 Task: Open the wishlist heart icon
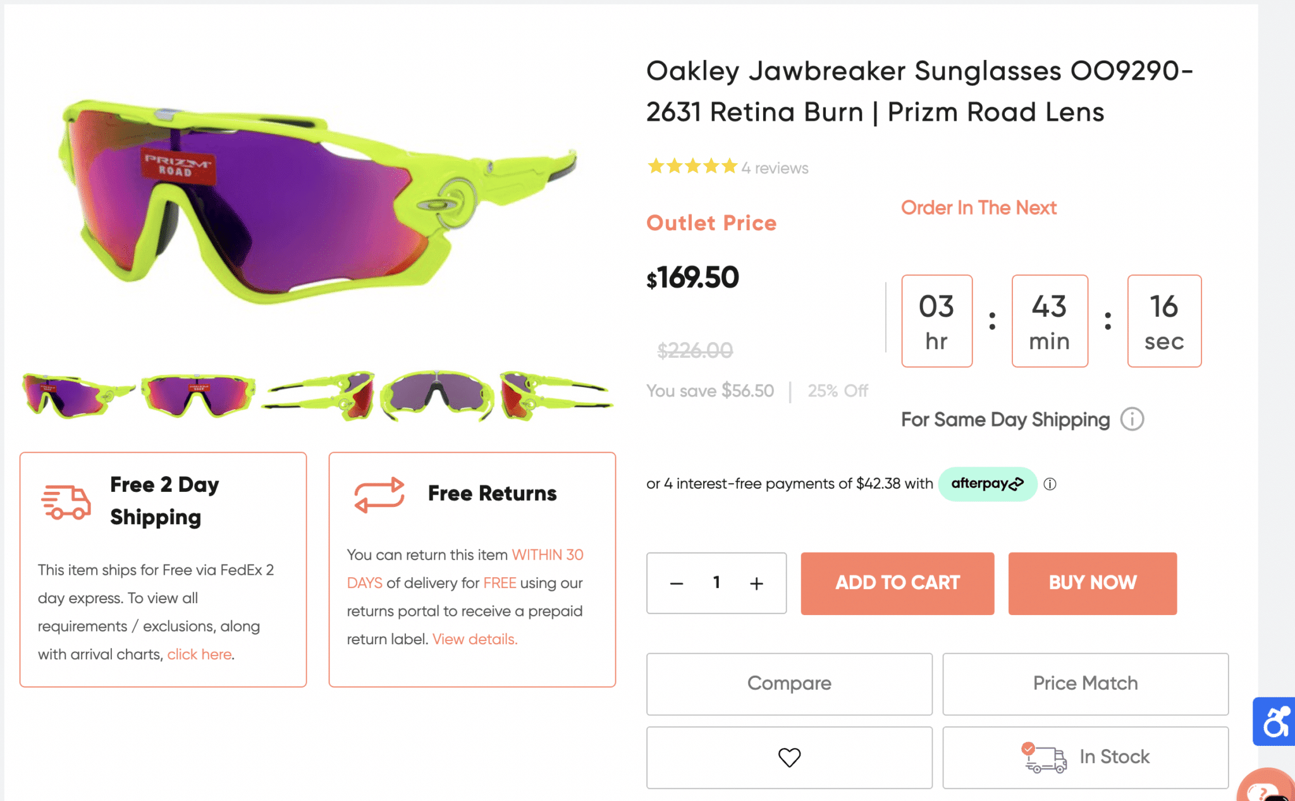tap(789, 757)
